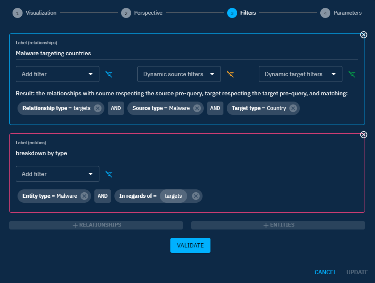Click the green clear target filters icon

(352, 74)
